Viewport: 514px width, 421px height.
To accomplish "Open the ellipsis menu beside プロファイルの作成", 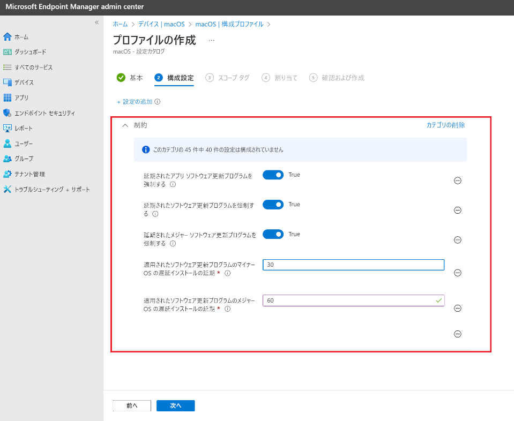I will (211, 40).
